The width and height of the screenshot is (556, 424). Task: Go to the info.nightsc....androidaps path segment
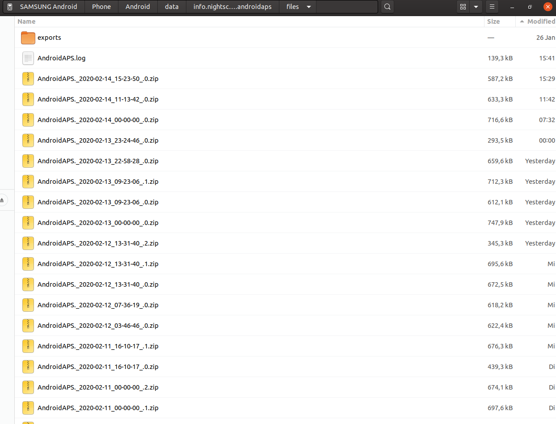click(232, 7)
